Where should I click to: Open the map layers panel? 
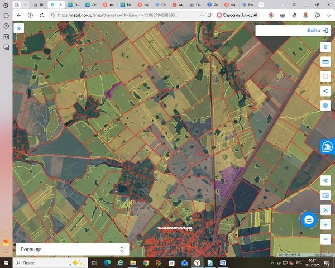(326, 47)
